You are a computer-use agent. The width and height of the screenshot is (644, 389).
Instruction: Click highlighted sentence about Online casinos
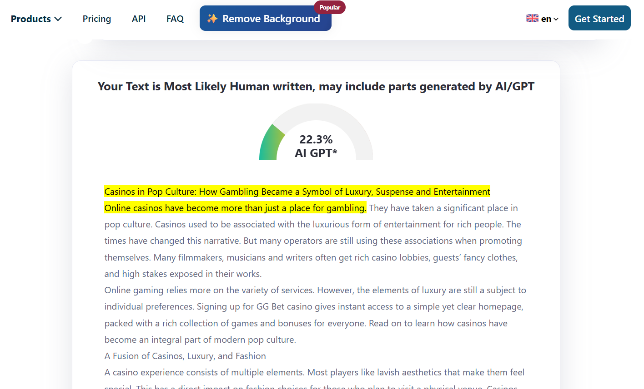coord(235,208)
